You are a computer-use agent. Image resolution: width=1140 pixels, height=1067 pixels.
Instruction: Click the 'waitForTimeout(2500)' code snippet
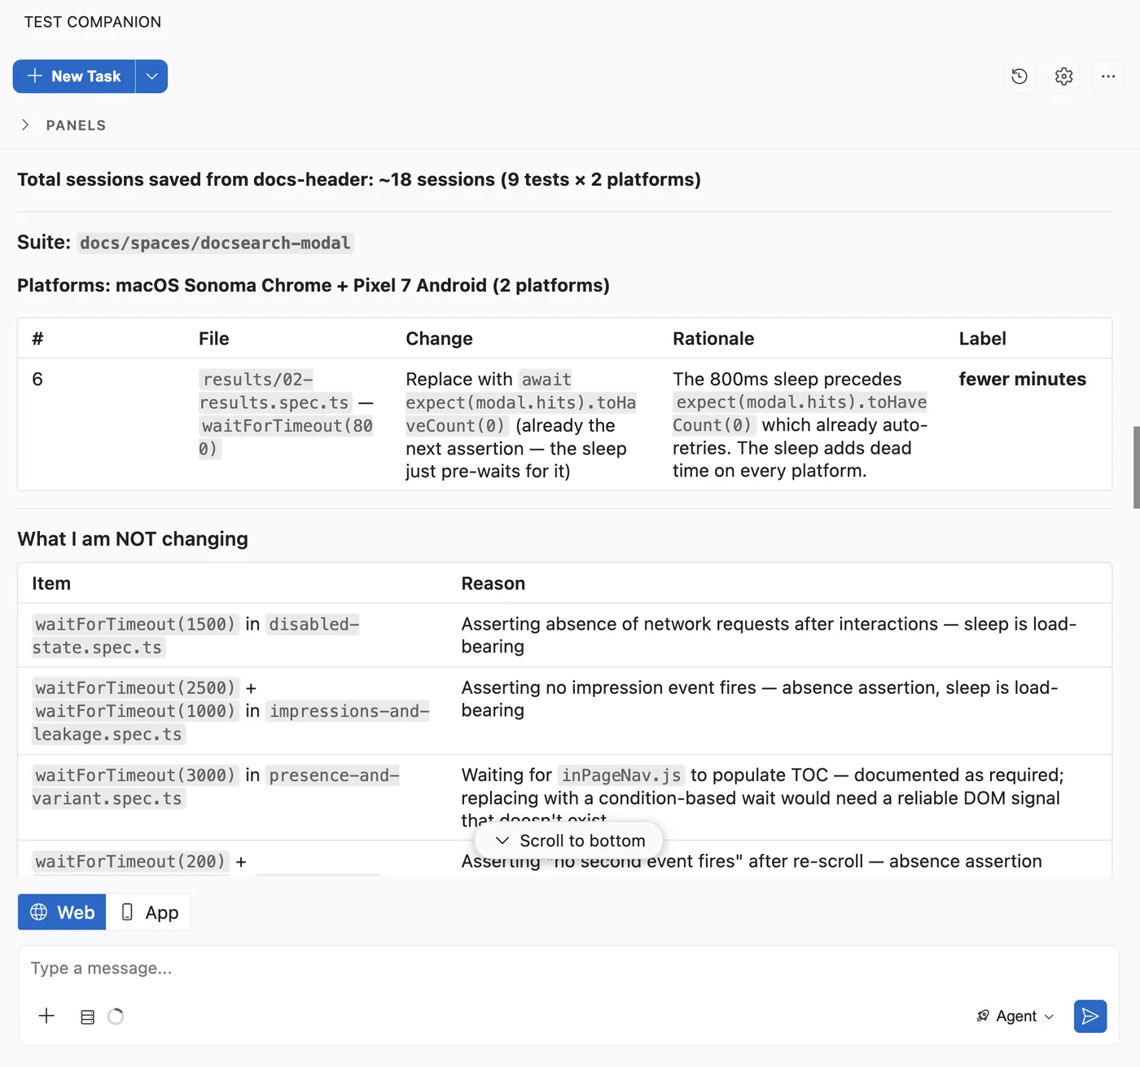(136, 688)
